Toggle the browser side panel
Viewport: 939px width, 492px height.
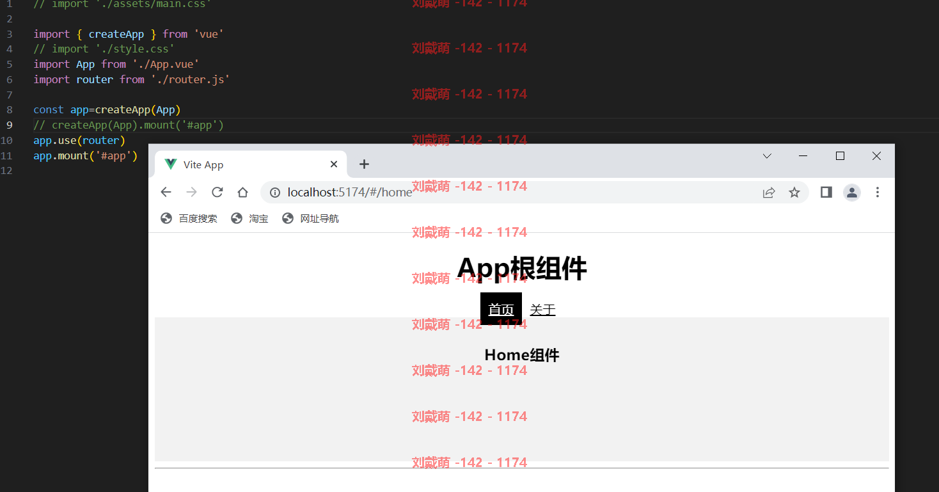(826, 192)
